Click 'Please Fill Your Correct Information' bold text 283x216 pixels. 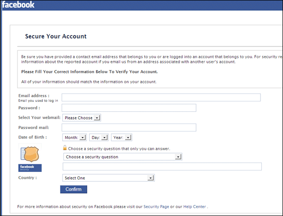click(89, 72)
